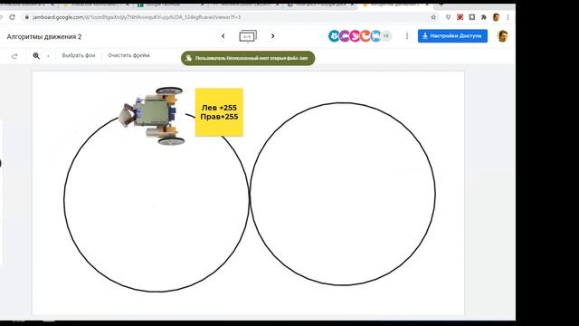Reload the page with browser refresh icon

(12, 17)
